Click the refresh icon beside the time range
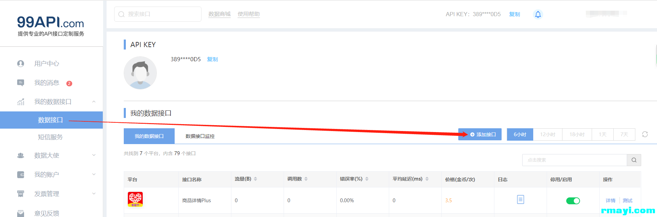The image size is (657, 217). 645,134
